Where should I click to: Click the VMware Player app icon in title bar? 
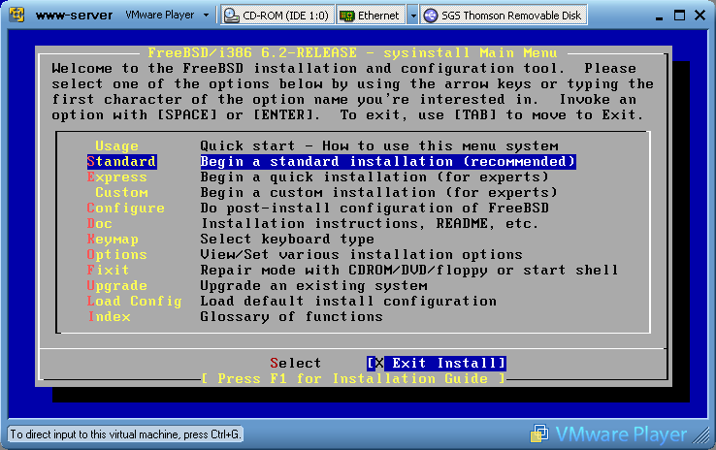coord(16,15)
